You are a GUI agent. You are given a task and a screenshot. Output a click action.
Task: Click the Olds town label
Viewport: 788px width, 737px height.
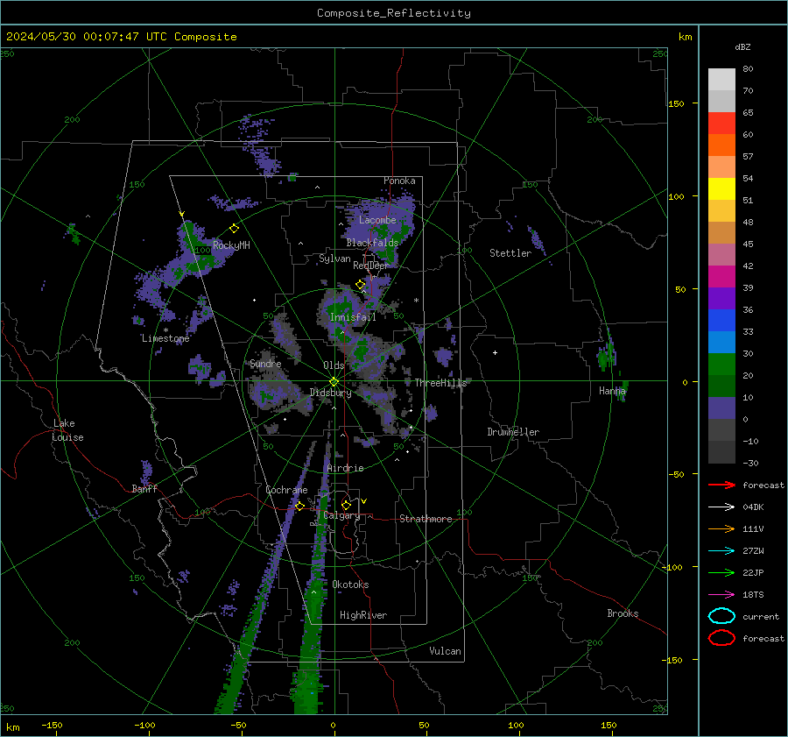click(x=334, y=365)
